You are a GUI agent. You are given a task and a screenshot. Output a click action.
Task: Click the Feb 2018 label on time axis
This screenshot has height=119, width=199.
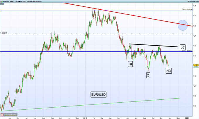tap(94, 118)
